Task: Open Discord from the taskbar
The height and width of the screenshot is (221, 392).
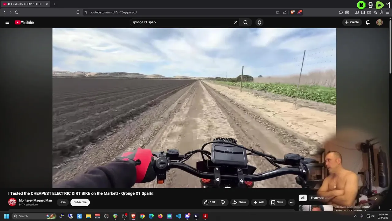Action: point(187,216)
